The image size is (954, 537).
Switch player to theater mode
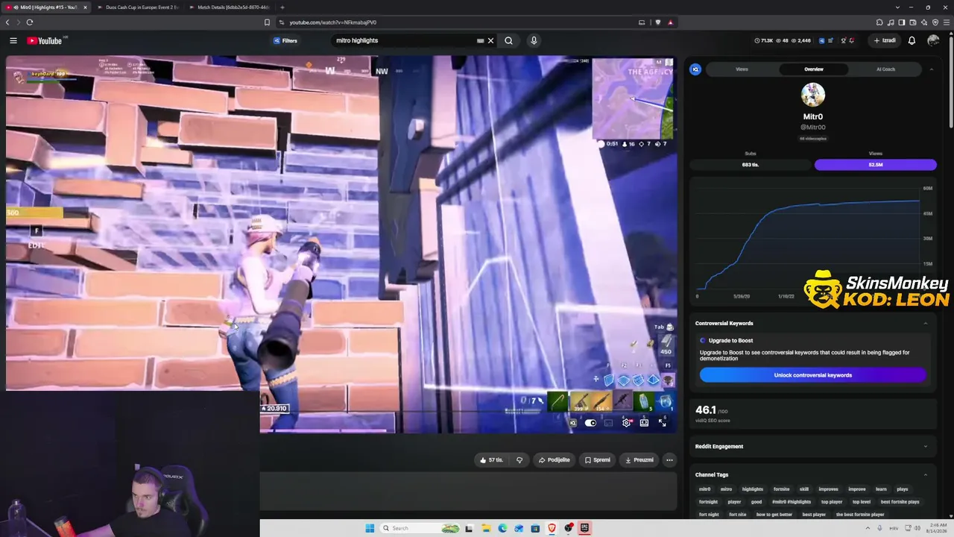[644, 423]
